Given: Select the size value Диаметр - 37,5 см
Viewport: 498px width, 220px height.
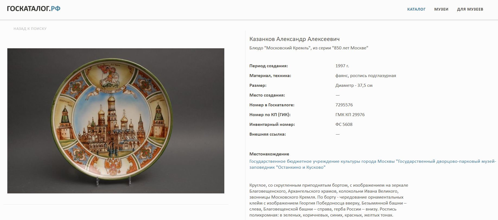Looking at the screenshot, I should coord(354,85).
